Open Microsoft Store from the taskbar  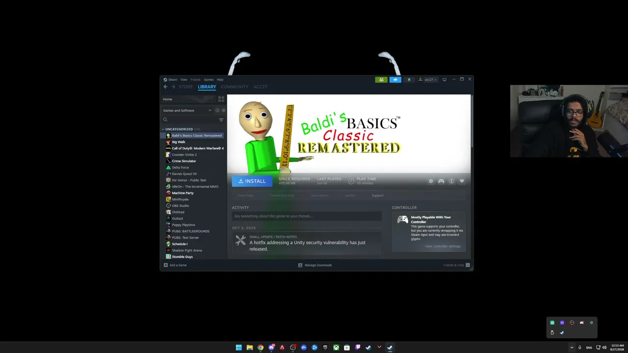(x=347, y=348)
